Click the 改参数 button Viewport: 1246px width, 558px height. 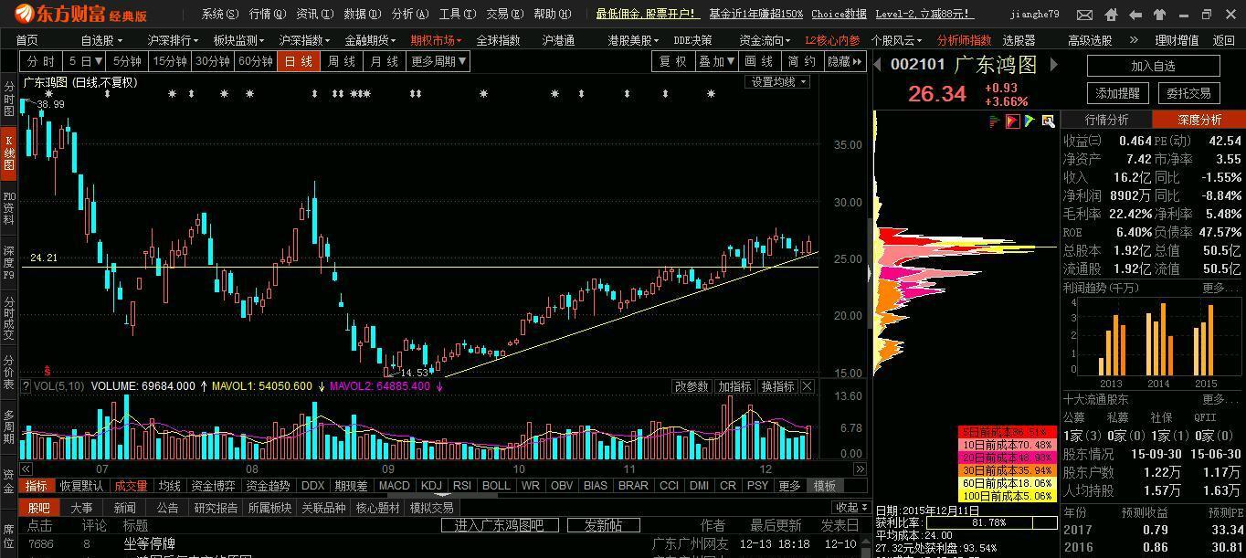pyautogui.click(x=692, y=386)
